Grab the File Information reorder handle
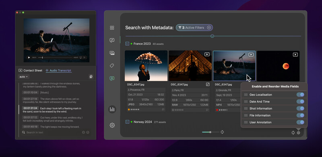This screenshot has height=157, width=322. click(x=246, y=115)
